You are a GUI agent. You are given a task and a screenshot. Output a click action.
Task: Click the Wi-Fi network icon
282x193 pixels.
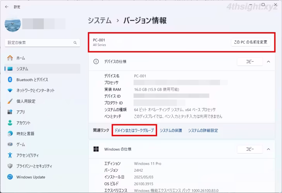[x=10, y=90]
